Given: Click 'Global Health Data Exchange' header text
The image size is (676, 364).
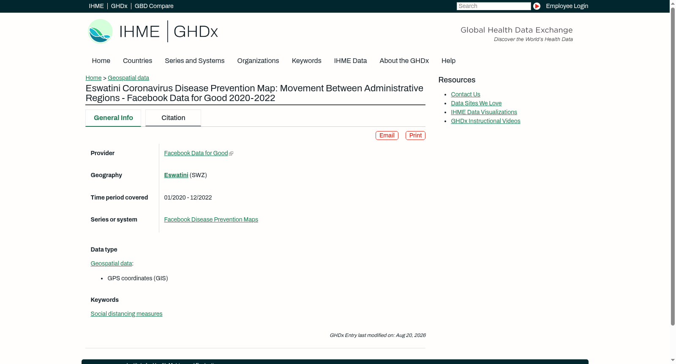Looking at the screenshot, I should 516,30.
